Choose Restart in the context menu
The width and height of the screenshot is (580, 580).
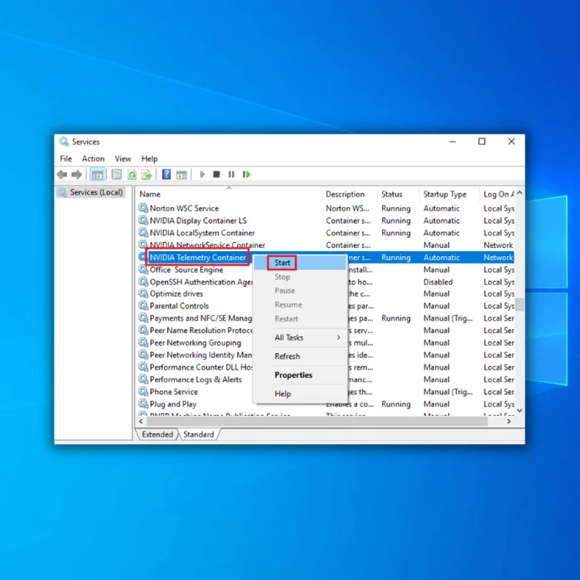(x=300, y=319)
